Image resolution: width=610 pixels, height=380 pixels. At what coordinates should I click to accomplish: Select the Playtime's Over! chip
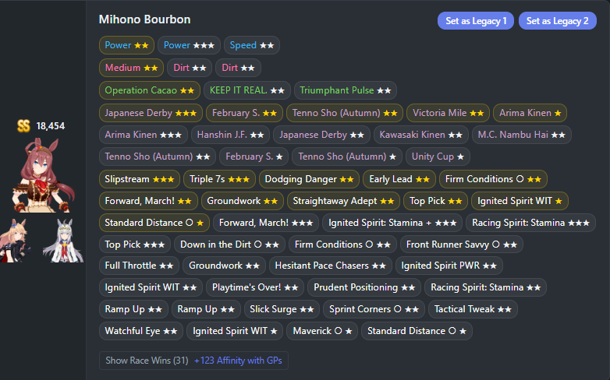click(255, 287)
